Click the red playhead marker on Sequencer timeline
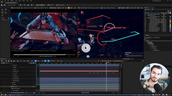Screen dimensions: 172x96 [x=106, y=63]
